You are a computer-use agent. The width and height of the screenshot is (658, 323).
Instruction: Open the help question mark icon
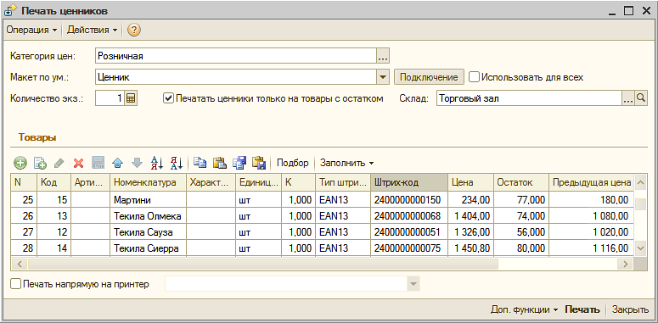[134, 31]
